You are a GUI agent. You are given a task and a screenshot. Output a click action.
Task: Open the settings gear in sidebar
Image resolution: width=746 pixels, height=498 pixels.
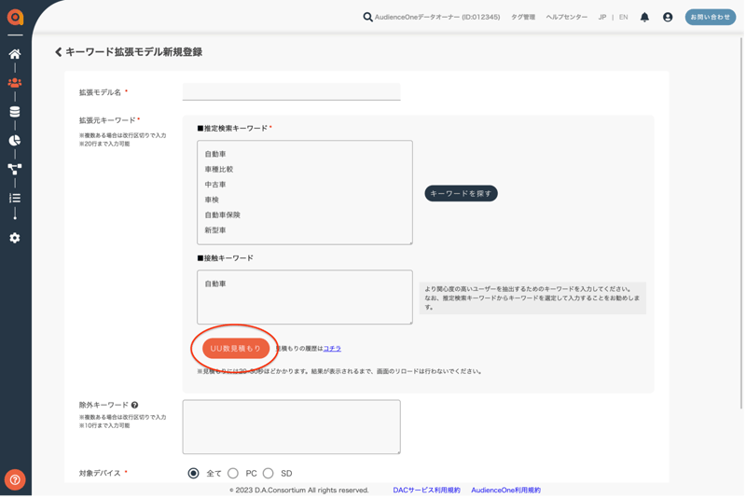pos(15,238)
